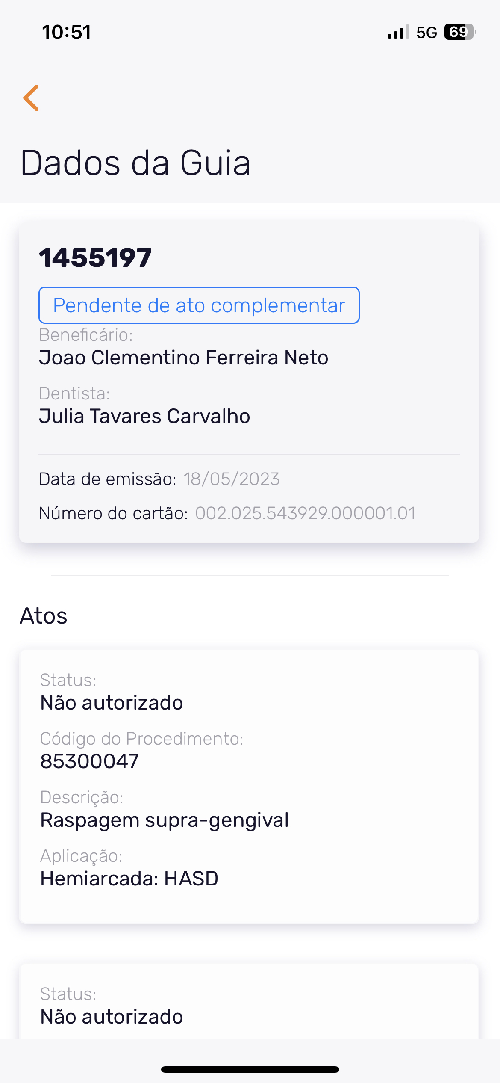Tap beneficiary name Joao Clementino Ferreira Neto
The image size is (500, 1083).
(x=183, y=358)
